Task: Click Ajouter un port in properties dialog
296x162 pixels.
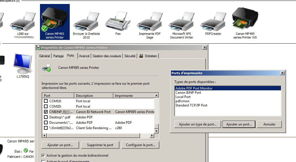Action: [60, 145]
